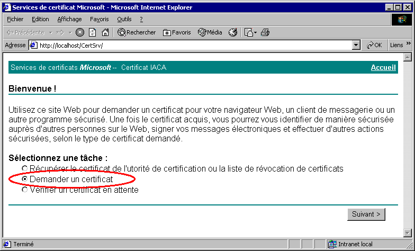This screenshot has height=251, width=415.
Task: Click the page icon in the address bar
Action: point(33,46)
